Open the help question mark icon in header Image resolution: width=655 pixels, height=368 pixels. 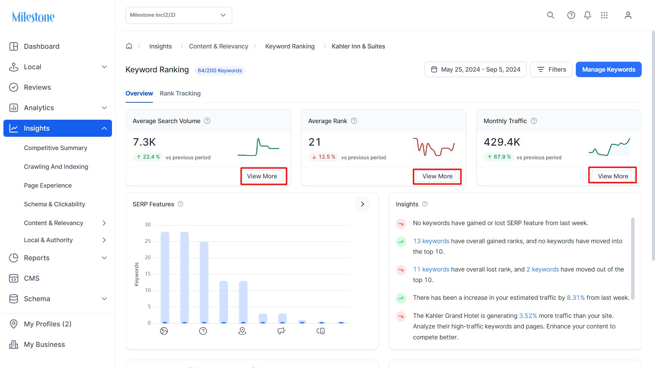571,15
